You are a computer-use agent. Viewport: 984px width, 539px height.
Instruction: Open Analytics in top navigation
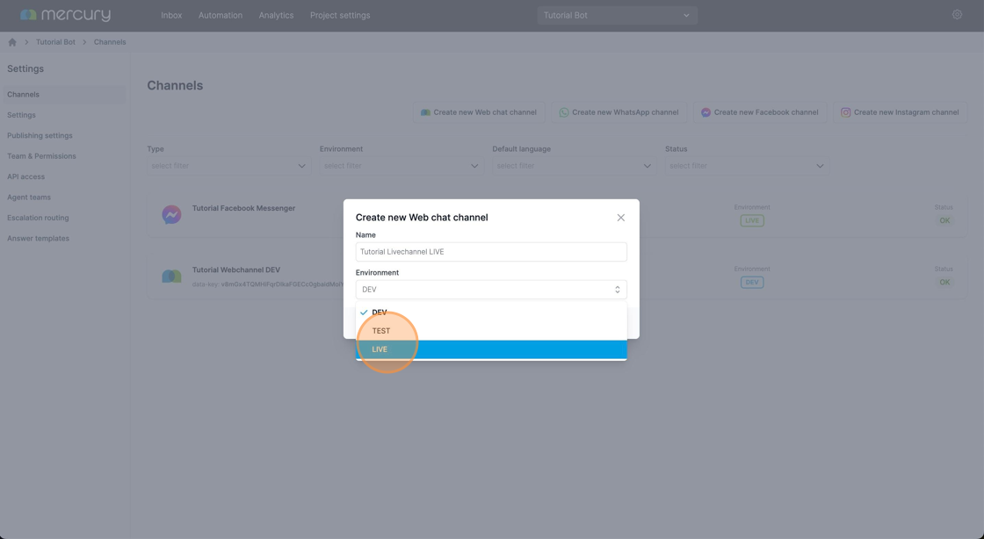click(x=276, y=15)
